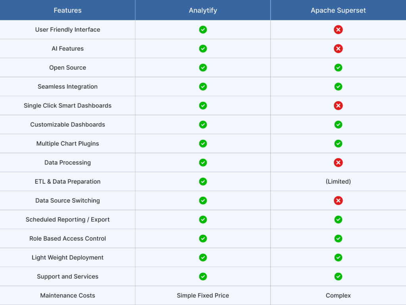This screenshot has height=305, width=406.
Task: Select the Data Source Switching label
Action: click(x=67, y=200)
